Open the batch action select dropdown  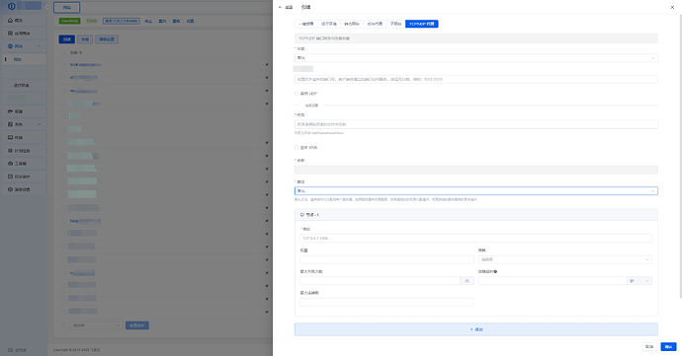(96, 325)
